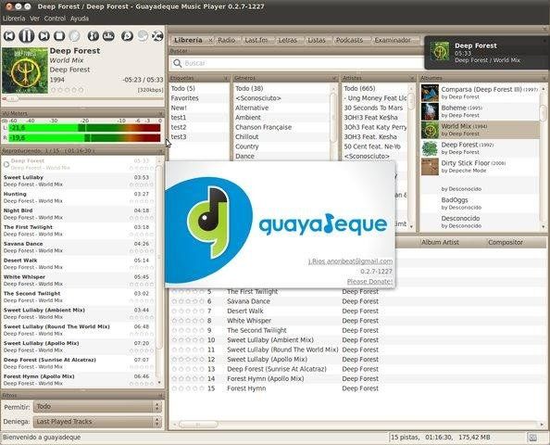Click the playlist scroll down arrow

(x=159, y=383)
